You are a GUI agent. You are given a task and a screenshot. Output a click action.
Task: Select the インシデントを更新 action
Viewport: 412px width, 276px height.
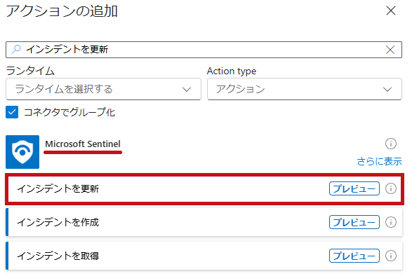[204, 188]
